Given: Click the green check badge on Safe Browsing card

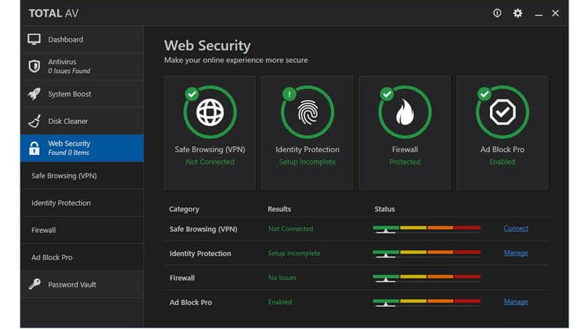Looking at the screenshot, I should (x=192, y=94).
